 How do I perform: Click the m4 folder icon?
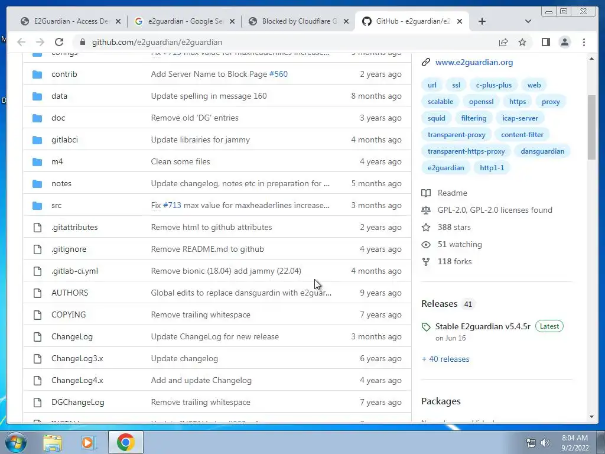37,162
